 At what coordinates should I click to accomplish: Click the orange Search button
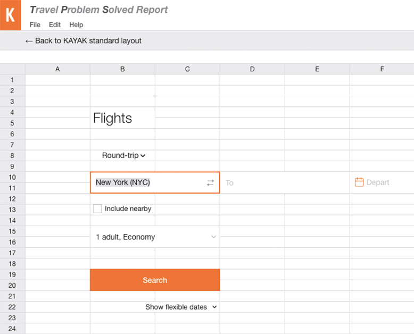point(155,280)
